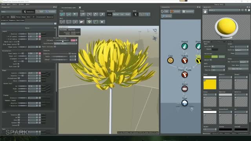The height and width of the screenshot is (141, 251).
Task: Click the third Mode group icon
Action: (147, 14)
